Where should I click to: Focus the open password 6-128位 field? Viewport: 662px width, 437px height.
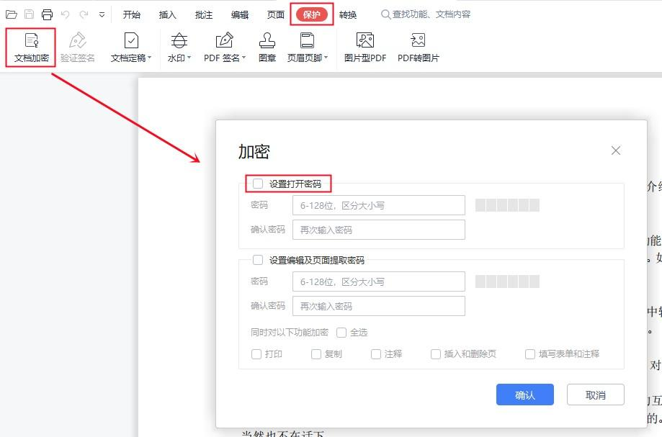click(379, 205)
